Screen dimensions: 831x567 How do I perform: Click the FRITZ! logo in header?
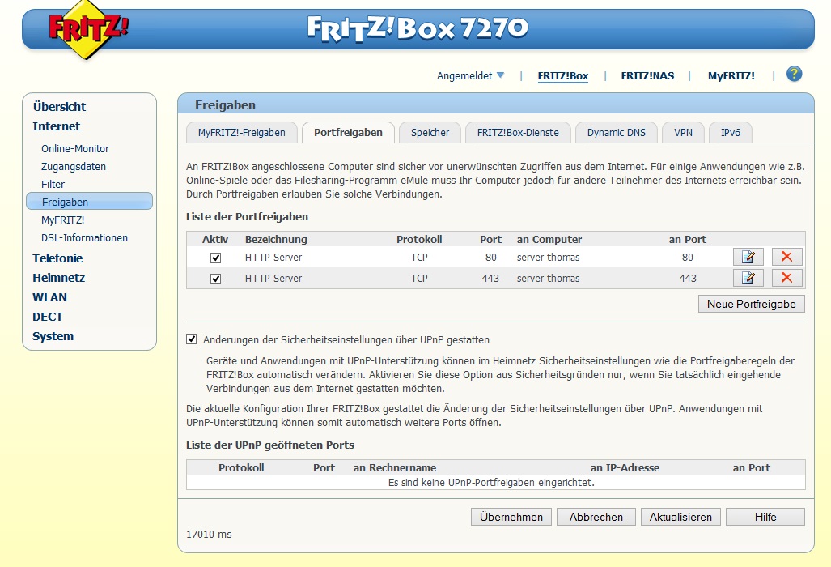point(88,28)
